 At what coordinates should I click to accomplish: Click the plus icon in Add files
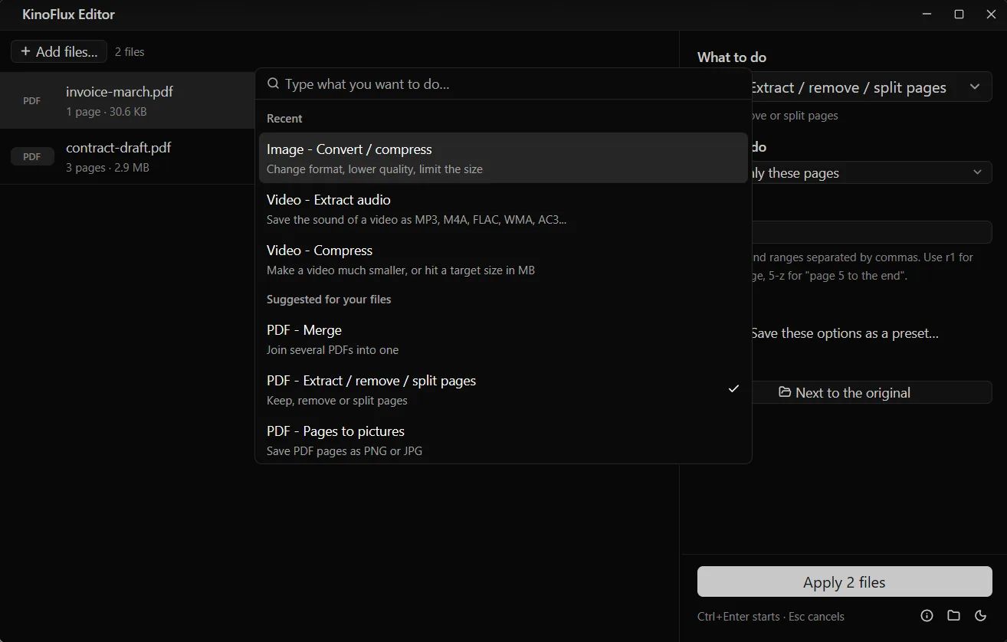[25, 51]
